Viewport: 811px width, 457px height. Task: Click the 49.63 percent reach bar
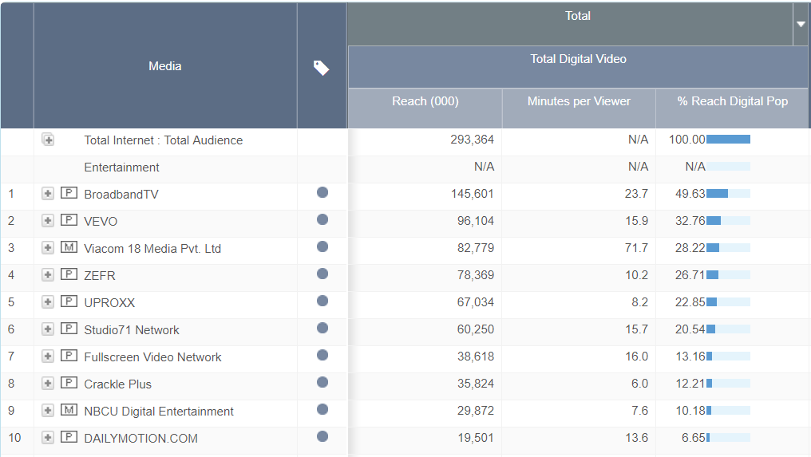point(728,193)
